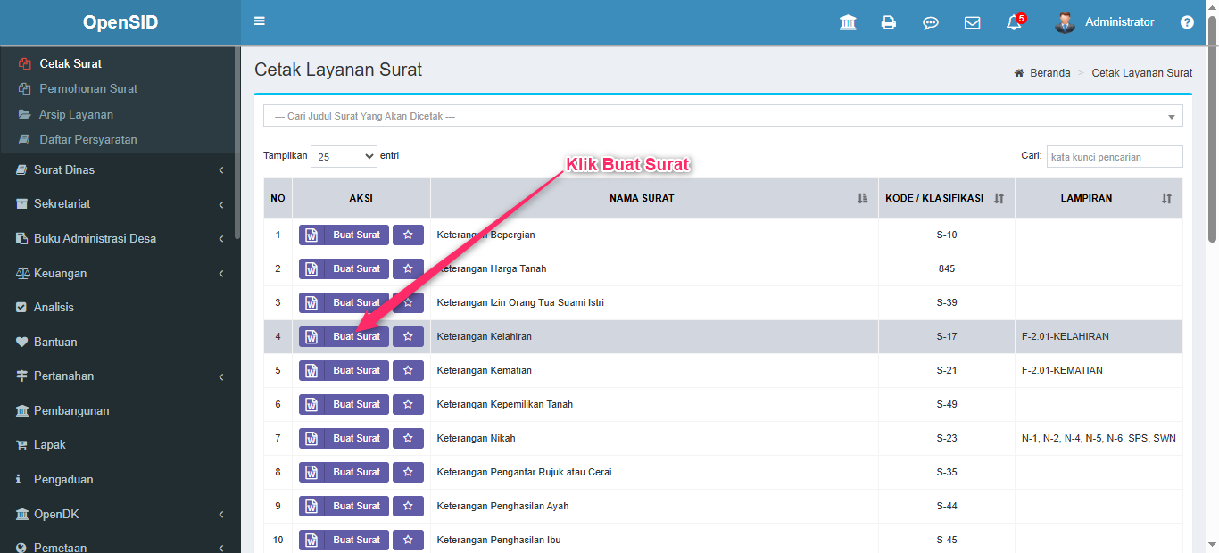
Task: Expand the Keuangan sidebar menu
Action: [x=61, y=273]
